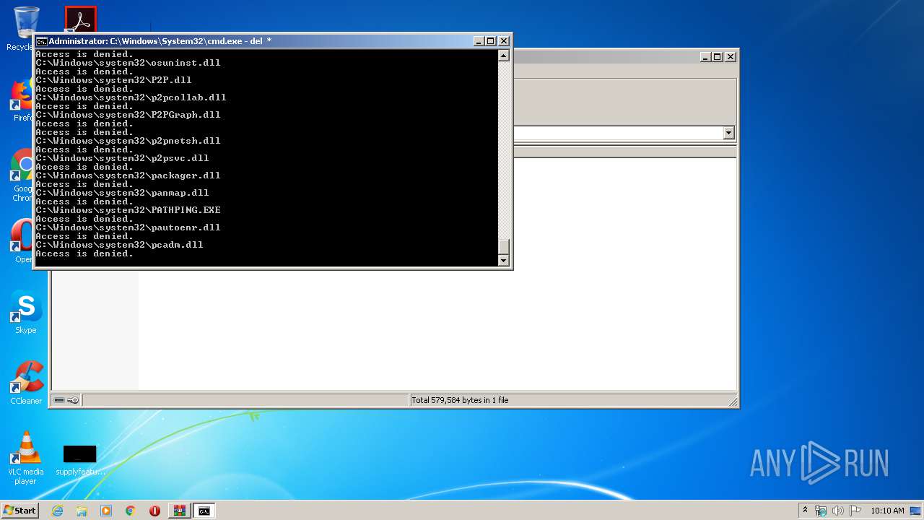Open the volume tray icon
924x520 pixels.
coord(838,511)
